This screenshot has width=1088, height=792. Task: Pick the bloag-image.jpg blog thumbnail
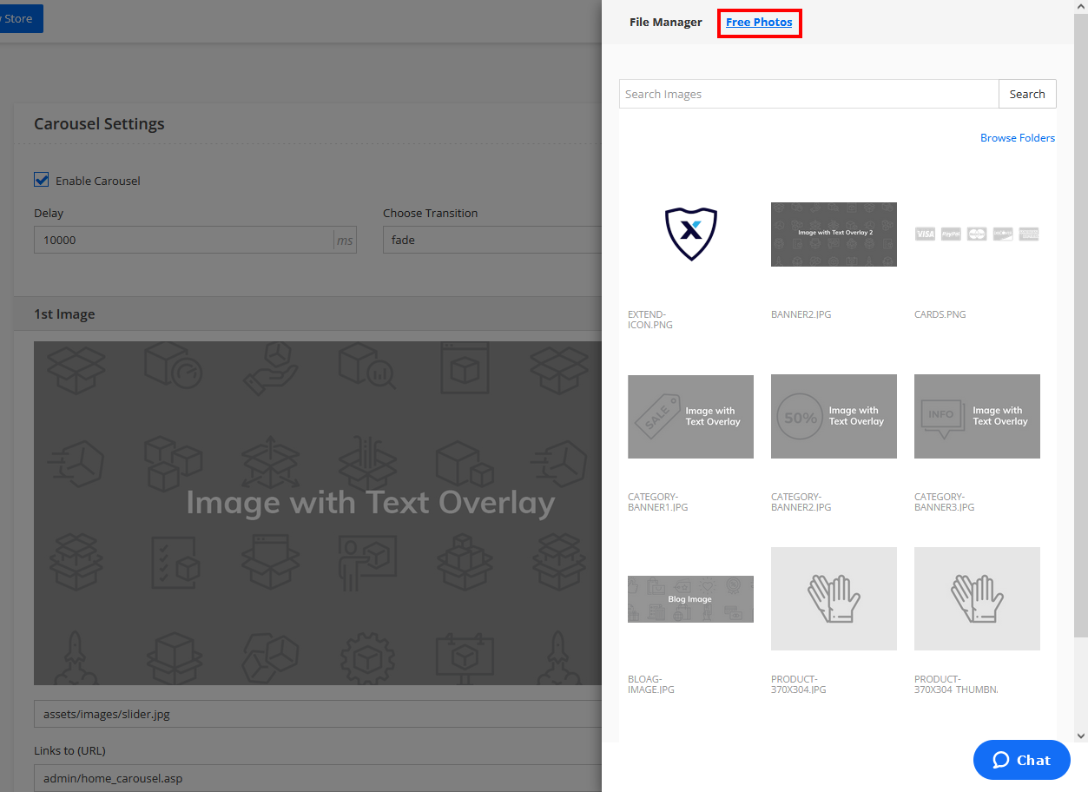(690, 599)
